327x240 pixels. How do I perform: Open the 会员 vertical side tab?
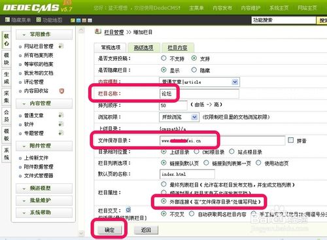coord(7,116)
